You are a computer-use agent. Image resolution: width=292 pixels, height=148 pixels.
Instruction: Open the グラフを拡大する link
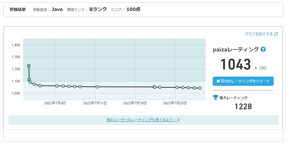[x=259, y=34]
